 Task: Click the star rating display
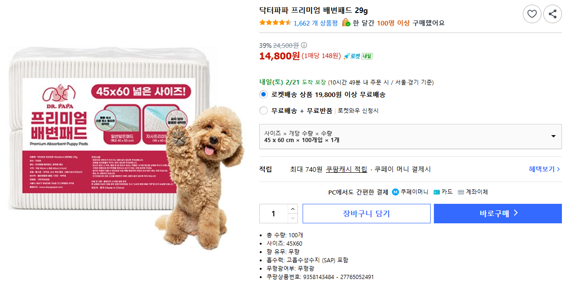[x=275, y=22]
